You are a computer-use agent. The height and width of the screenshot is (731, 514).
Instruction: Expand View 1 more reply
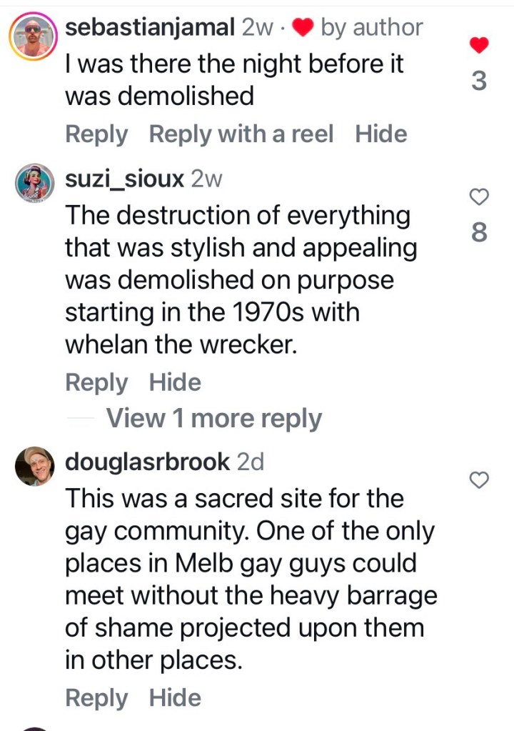213,419
